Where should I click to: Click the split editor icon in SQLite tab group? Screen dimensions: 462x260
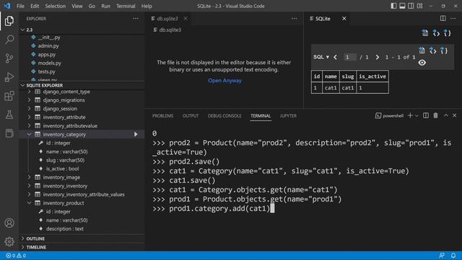[x=443, y=19]
